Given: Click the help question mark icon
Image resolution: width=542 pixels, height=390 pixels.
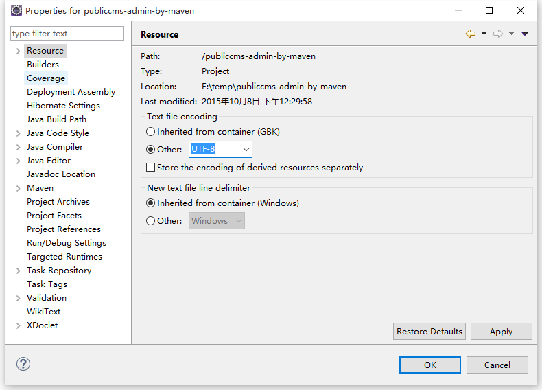Looking at the screenshot, I should (23, 364).
